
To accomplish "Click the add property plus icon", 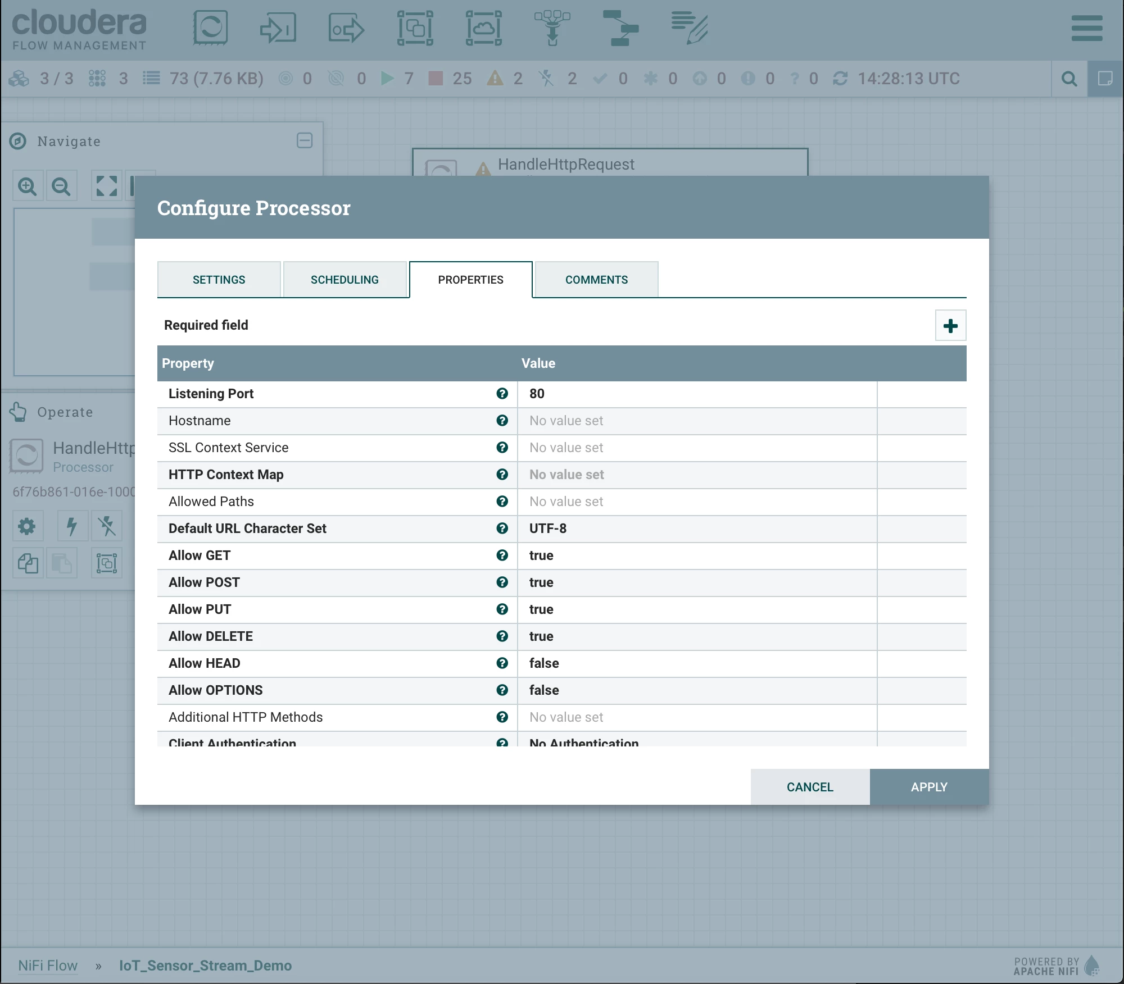I will tap(950, 326).
